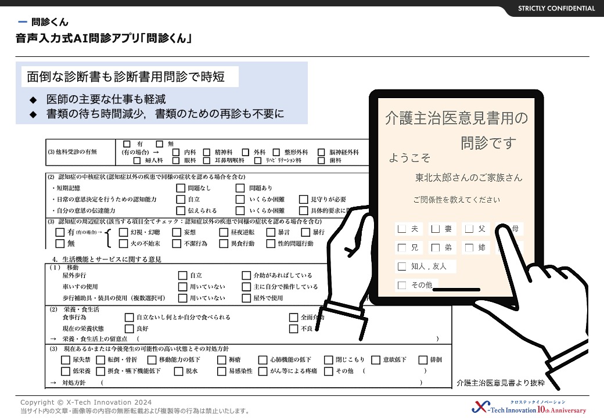Click the 介護主治医意見書より抜粋 caption
This screenshot has width=604, height=418.
501,383
